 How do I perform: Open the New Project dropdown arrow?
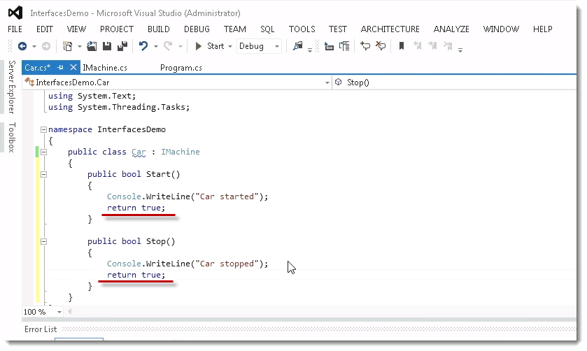tap(79, 47)
